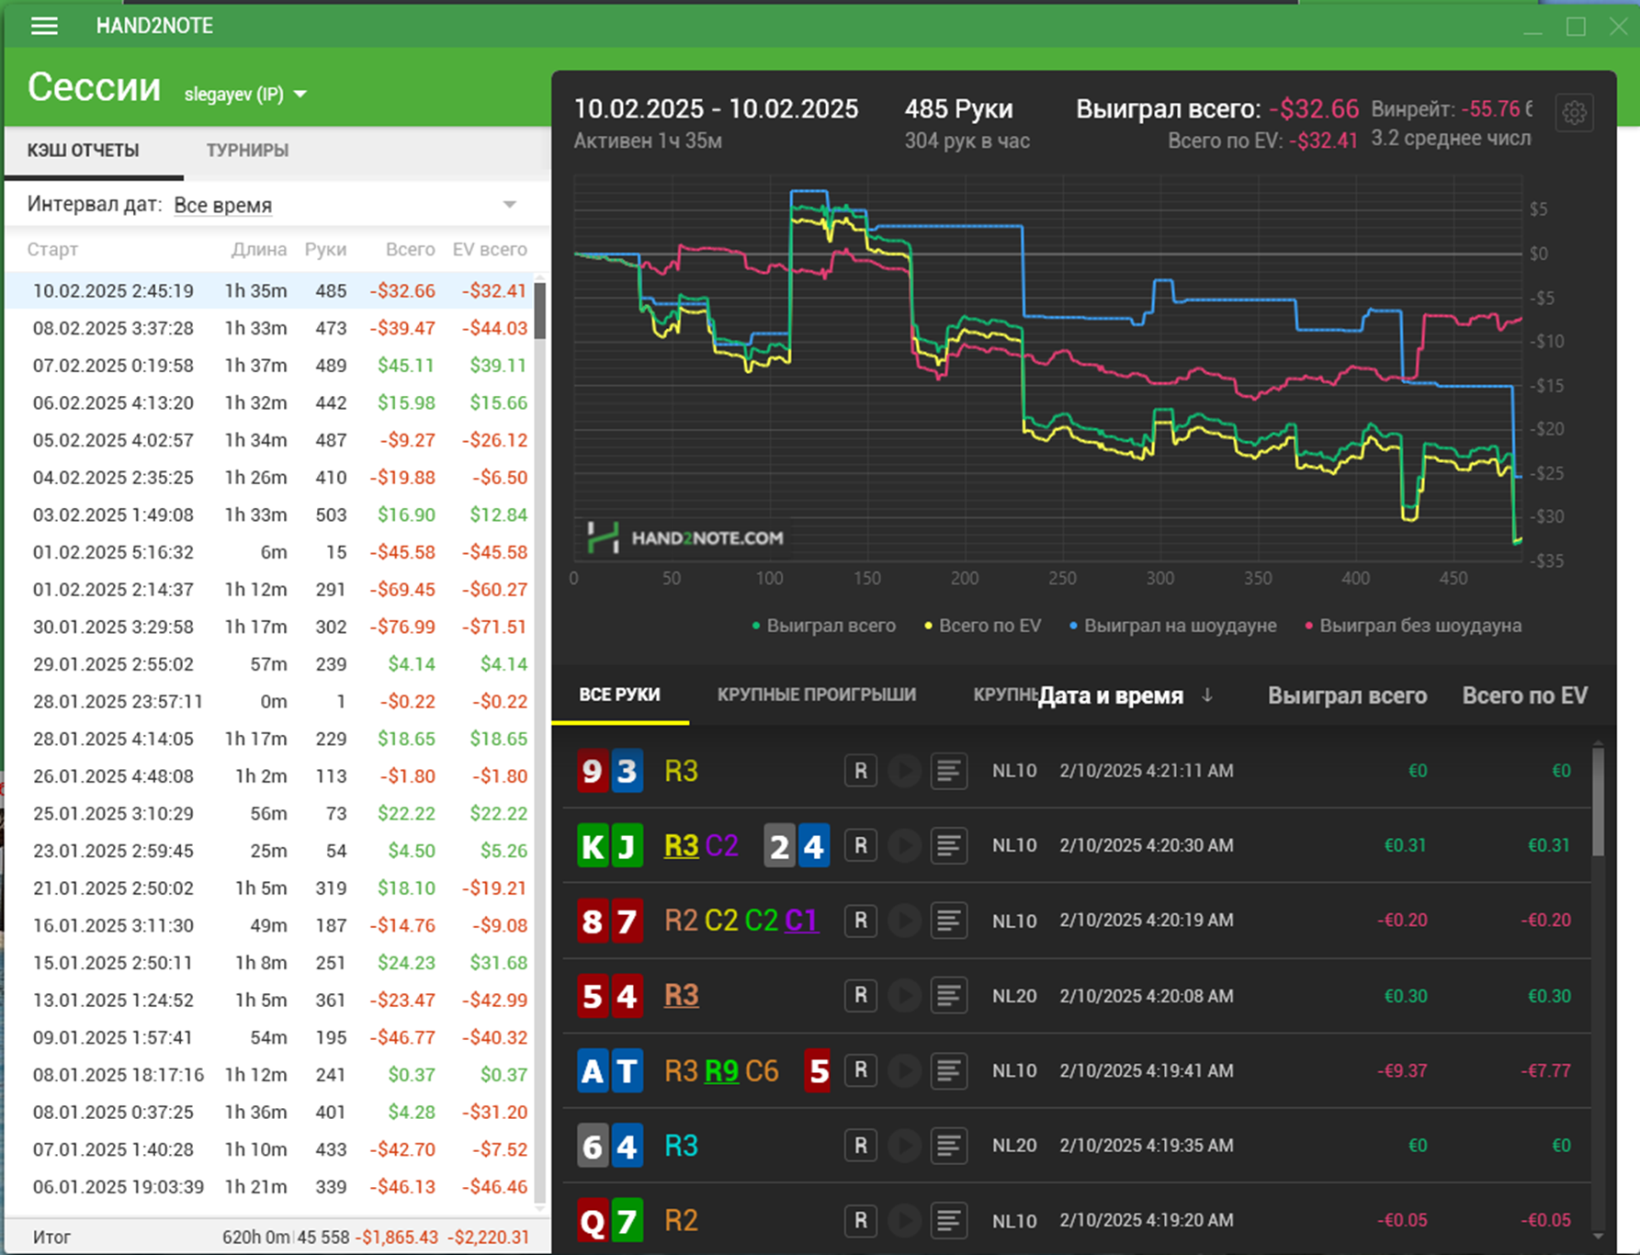Sort sessions by 'Старт' column header
This screenshot has width=1640, height=1255.
(x=52, y=250)
